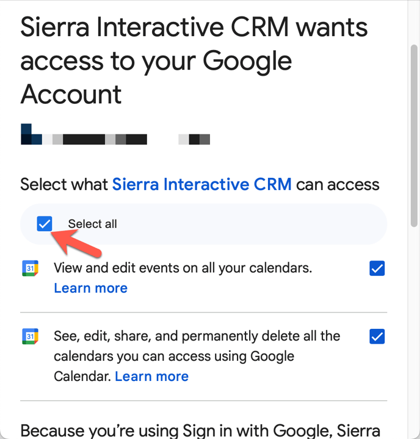Click the Because you're using Sign in with Google paragraph
Image resolution: width=420 pixels, height=439 pixels.
click(200, 430)
